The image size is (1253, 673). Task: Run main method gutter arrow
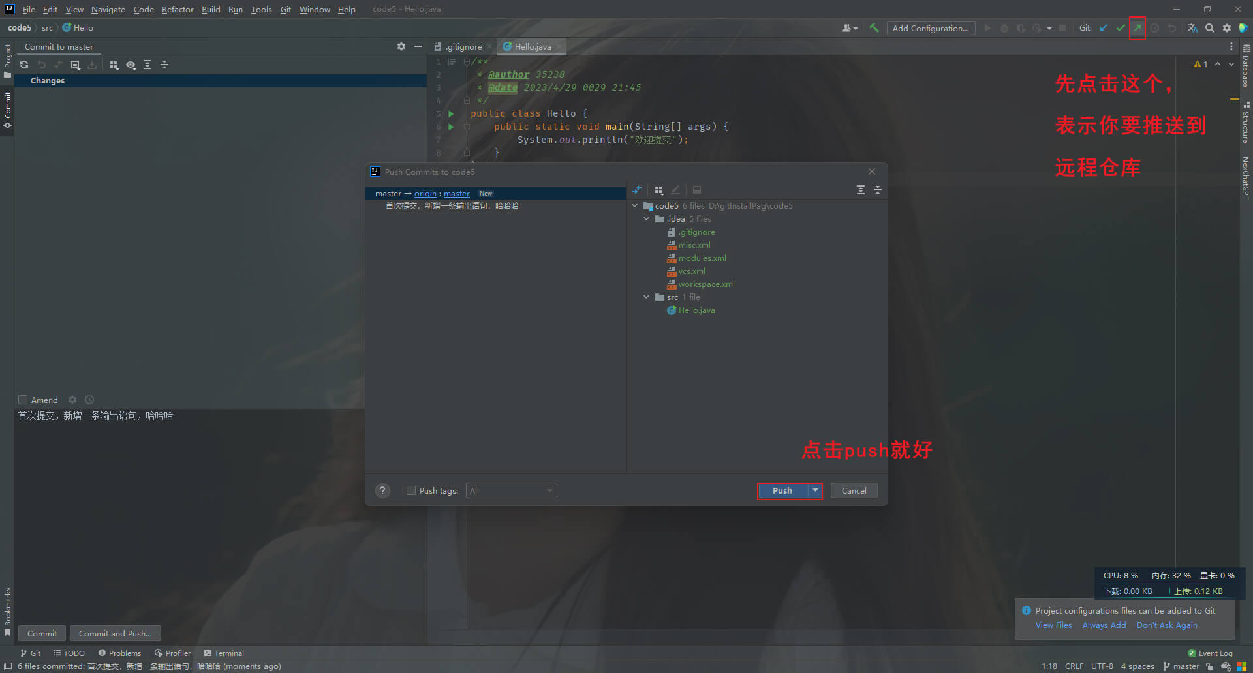(x=451, y=127)
